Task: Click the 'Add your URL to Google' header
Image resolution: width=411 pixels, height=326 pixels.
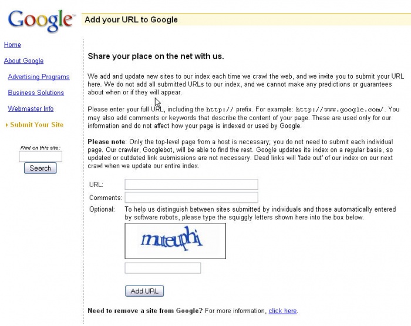Action: pos(131,19)
